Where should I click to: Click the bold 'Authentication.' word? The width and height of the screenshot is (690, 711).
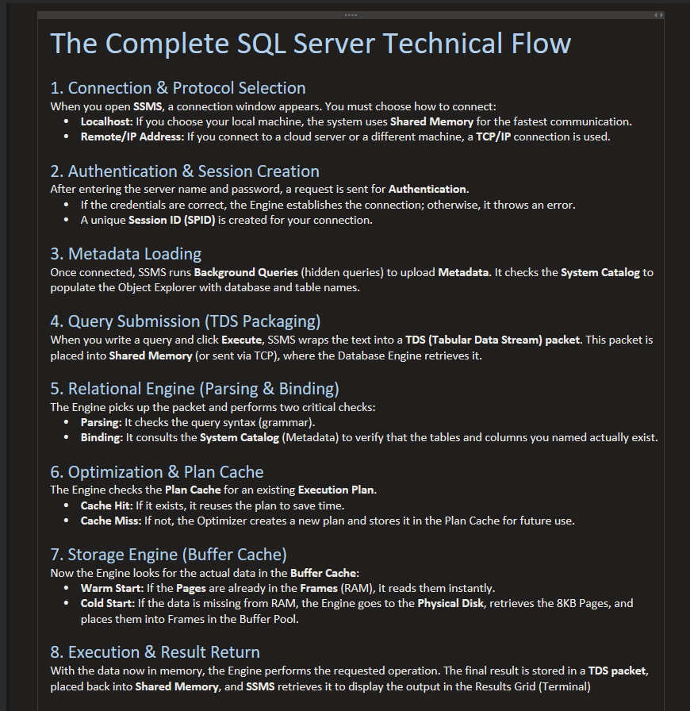428,189
